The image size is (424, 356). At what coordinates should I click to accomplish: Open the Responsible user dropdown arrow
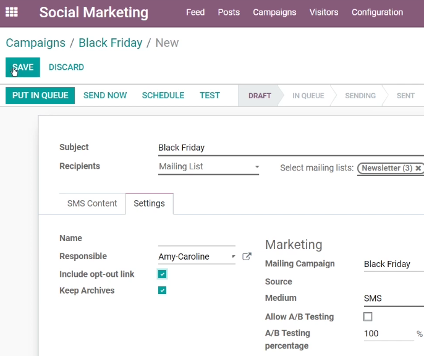pyautogui.click(x=234, y=256)
